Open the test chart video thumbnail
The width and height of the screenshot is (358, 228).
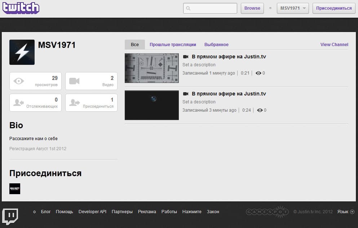point(152,68)
